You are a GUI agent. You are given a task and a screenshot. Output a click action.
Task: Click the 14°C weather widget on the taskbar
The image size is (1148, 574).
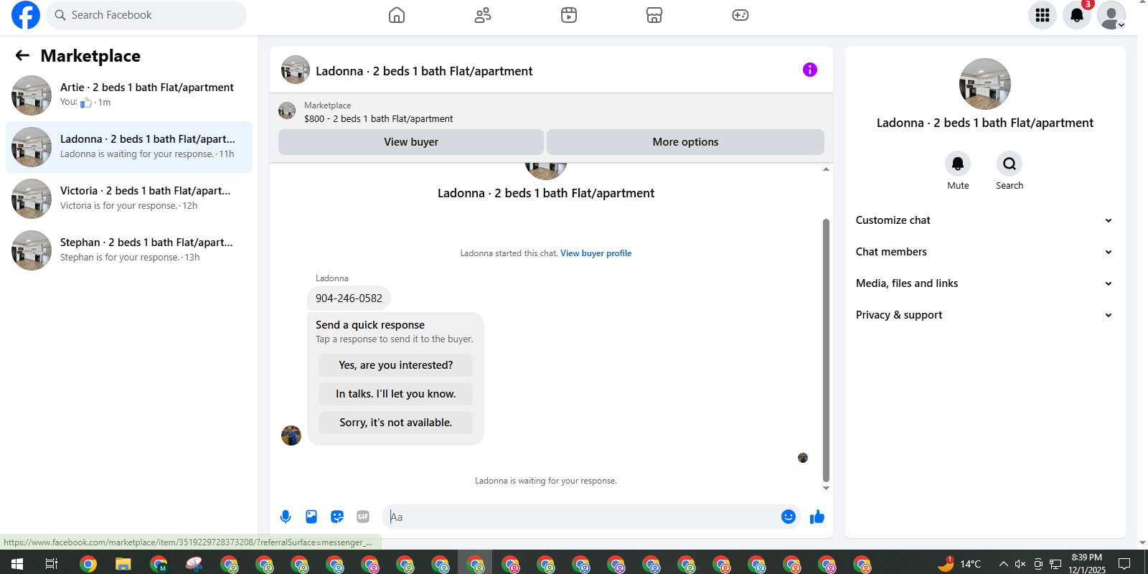(x=959, y=564)
